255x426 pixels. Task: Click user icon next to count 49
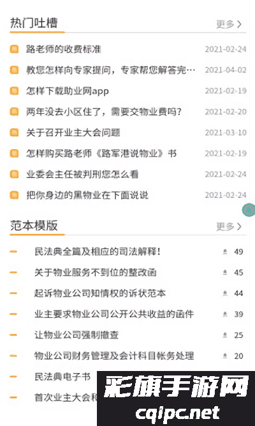click(225, 252)
